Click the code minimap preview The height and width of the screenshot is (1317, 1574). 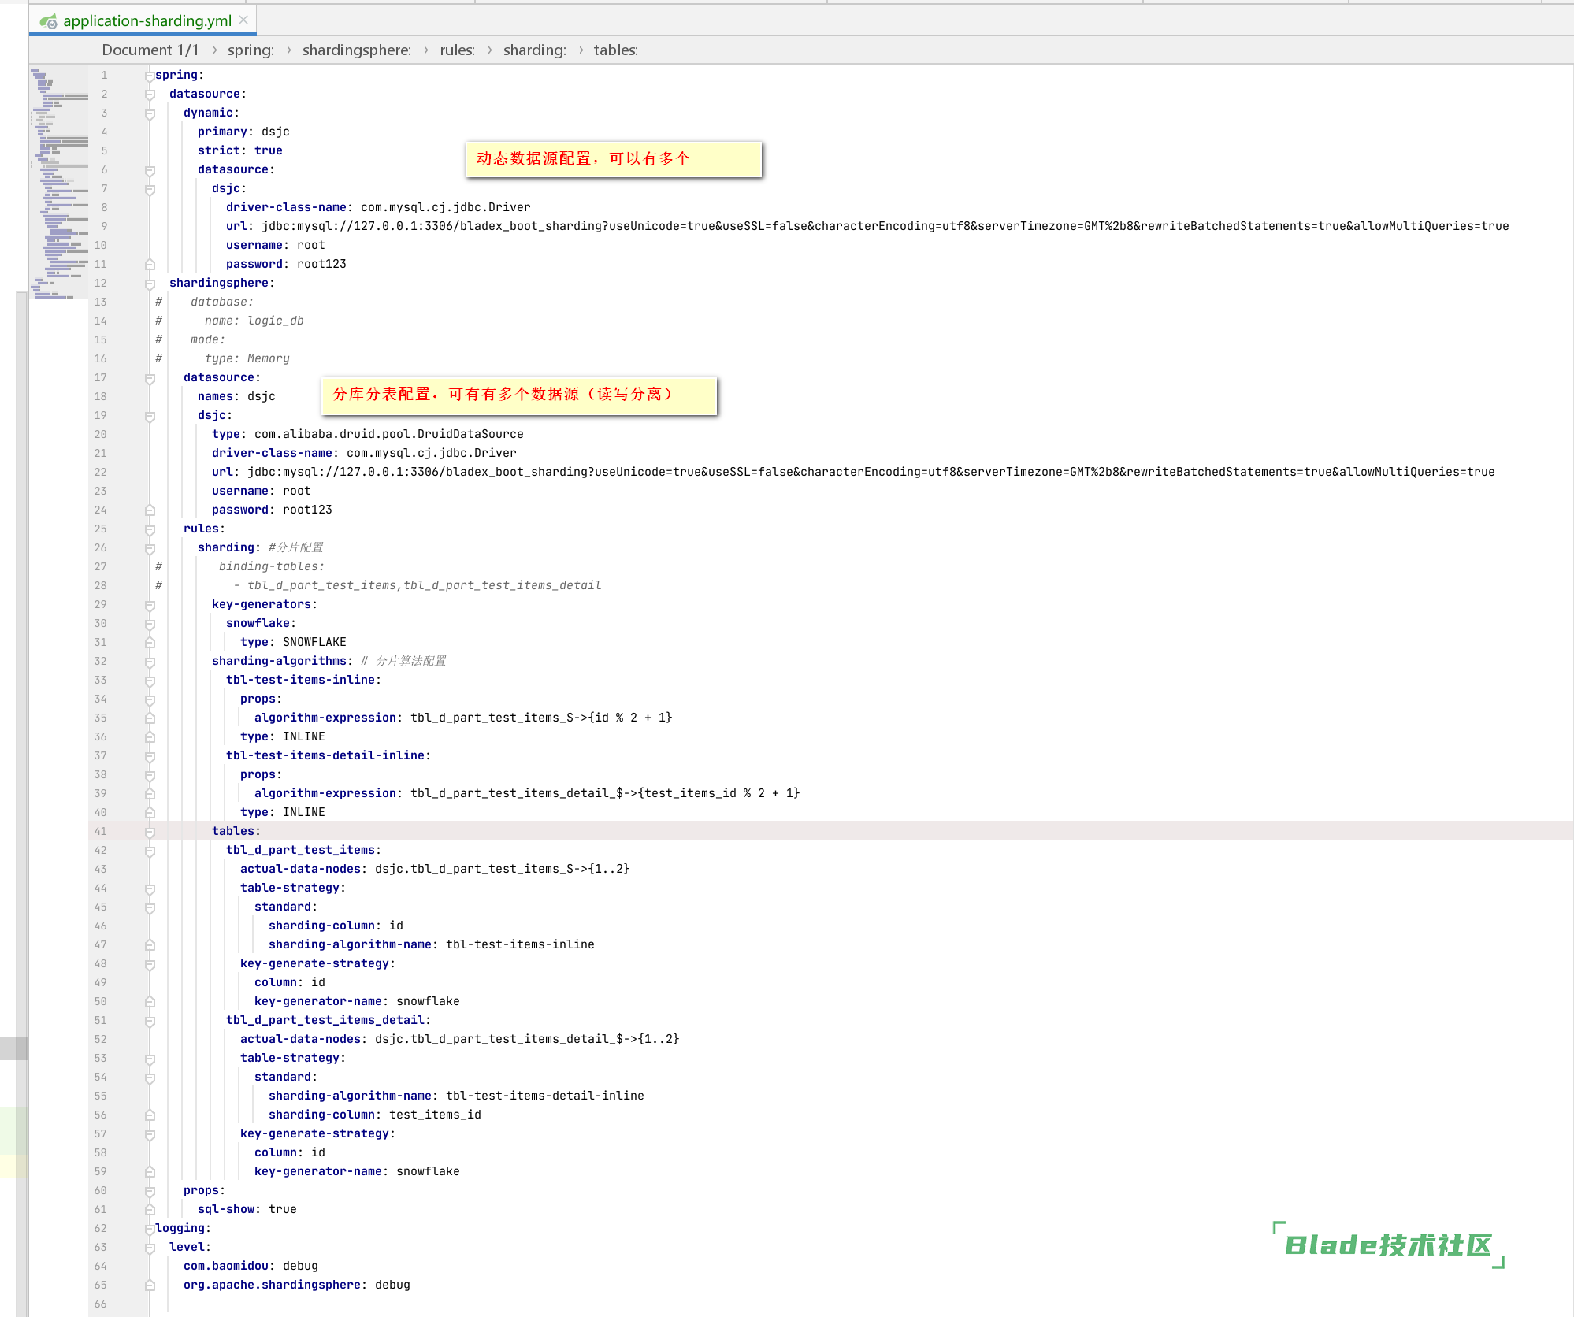(60, 183)
